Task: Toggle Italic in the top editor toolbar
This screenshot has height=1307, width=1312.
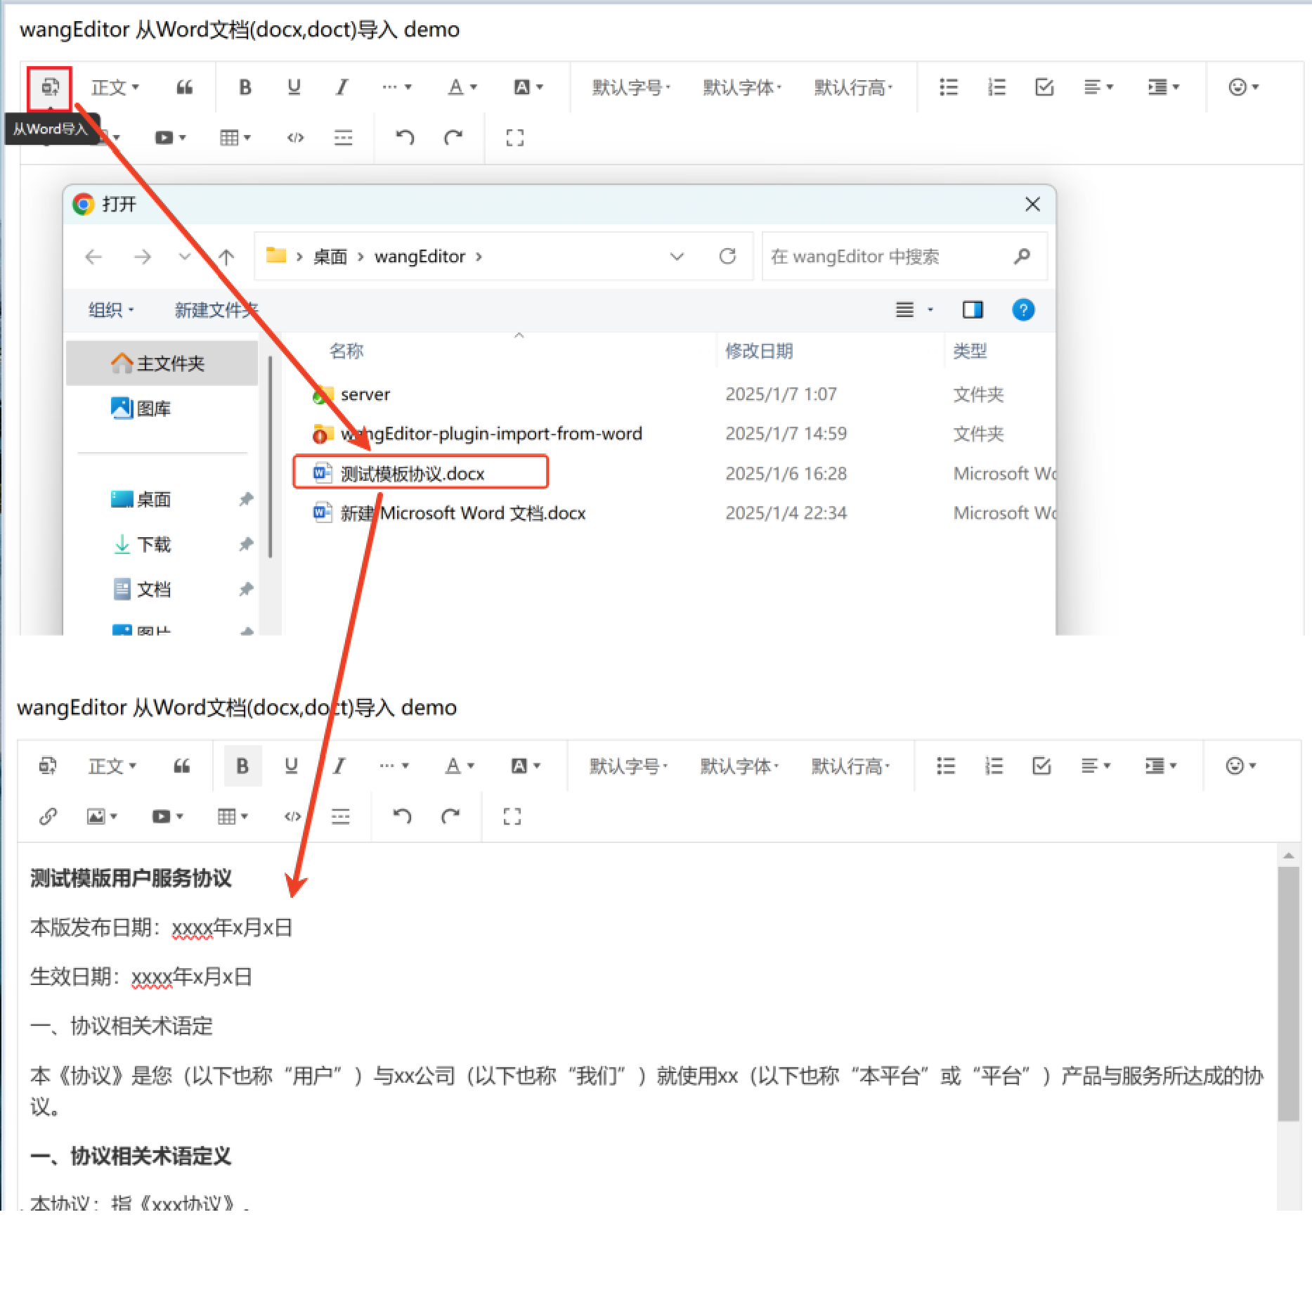Action: (342, 88)
